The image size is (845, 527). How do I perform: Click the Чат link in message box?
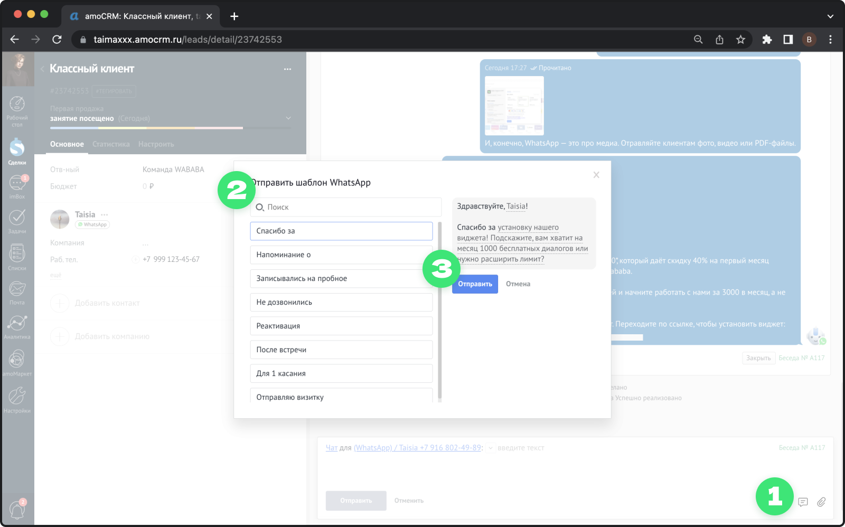pyautogui.click(x=332, y=448)
